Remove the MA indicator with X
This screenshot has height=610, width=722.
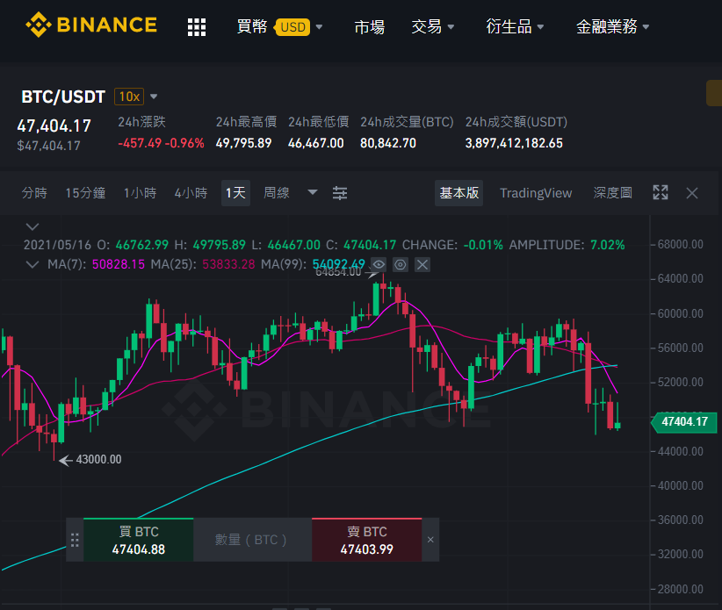coord(422,264)
